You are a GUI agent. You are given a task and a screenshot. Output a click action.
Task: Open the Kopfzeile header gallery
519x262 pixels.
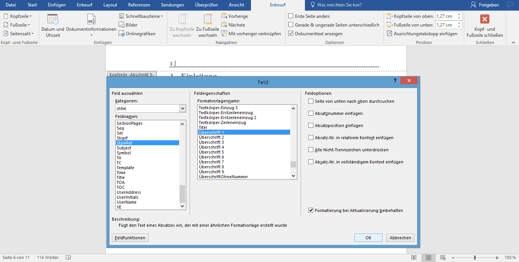[18, 16]
